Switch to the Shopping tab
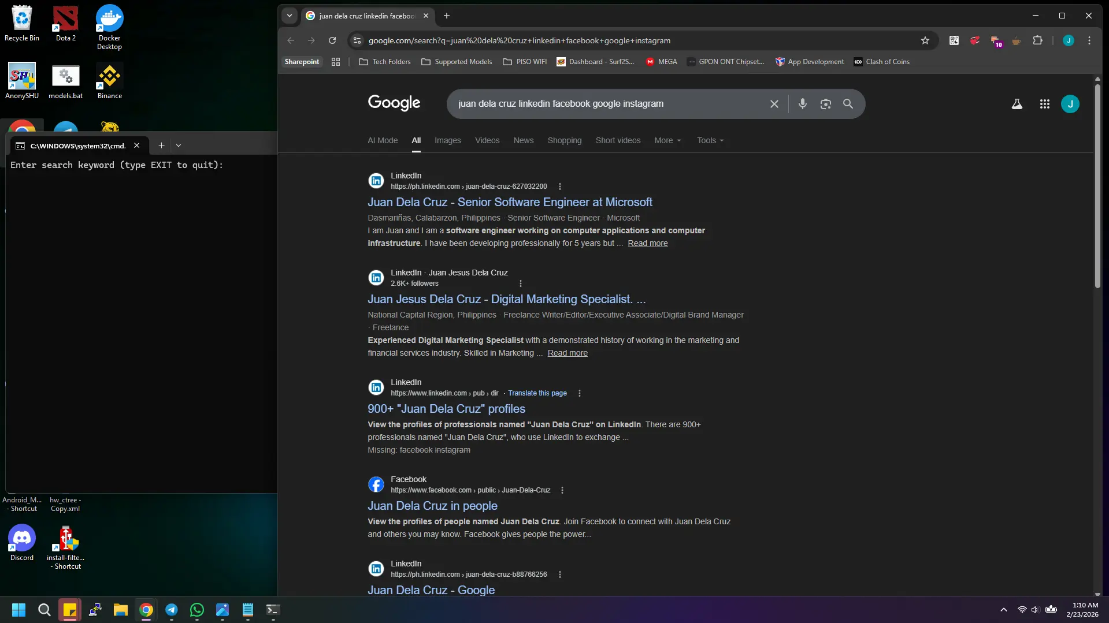Image resolution: width=1109 pixels, height=623 pixels. [x=565, y=140]
